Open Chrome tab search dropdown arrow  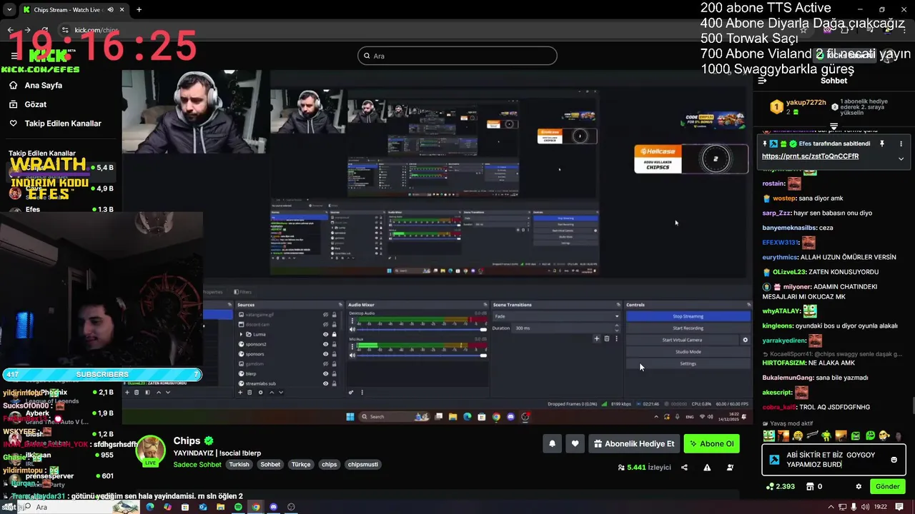coord(9,10)
